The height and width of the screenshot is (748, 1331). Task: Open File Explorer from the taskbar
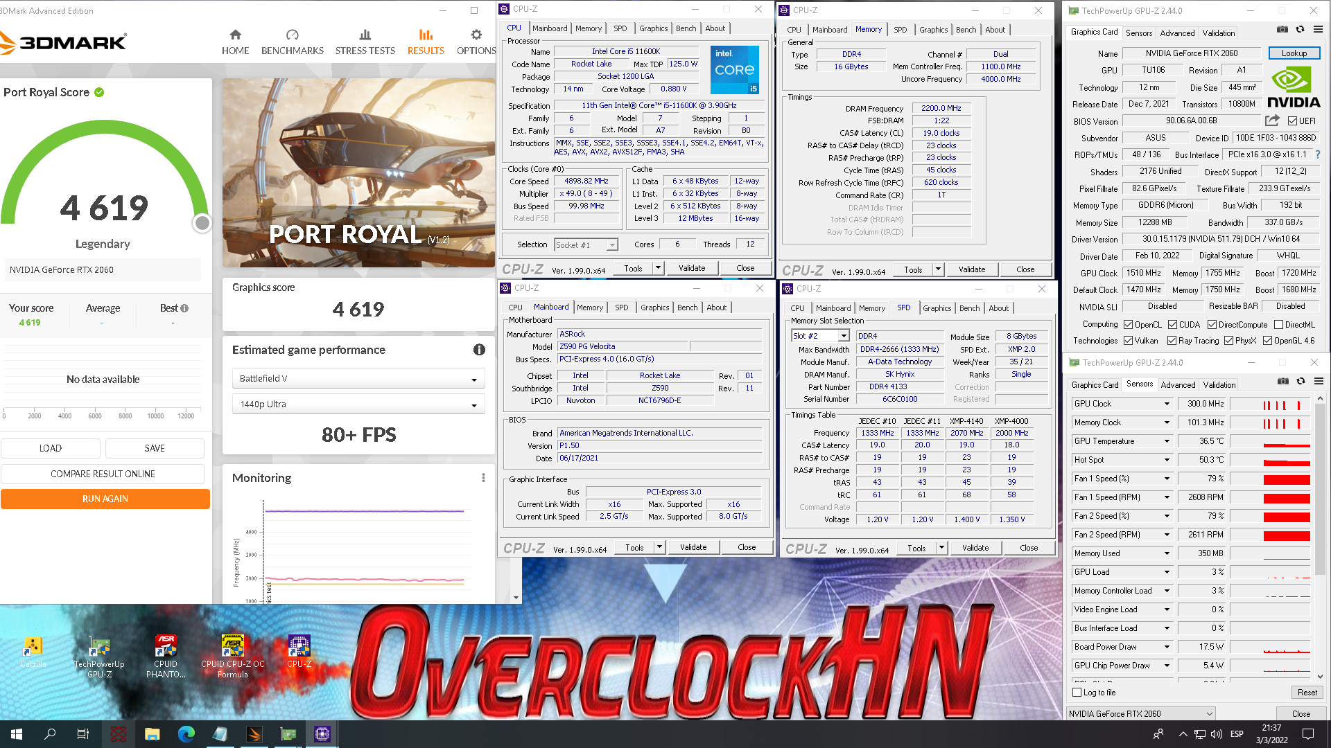[x=153, y=734]
